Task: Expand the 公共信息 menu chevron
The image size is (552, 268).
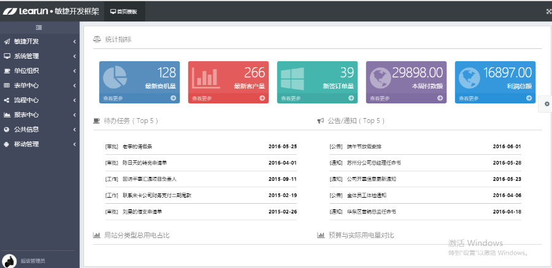Action: (x=75, y=130)
